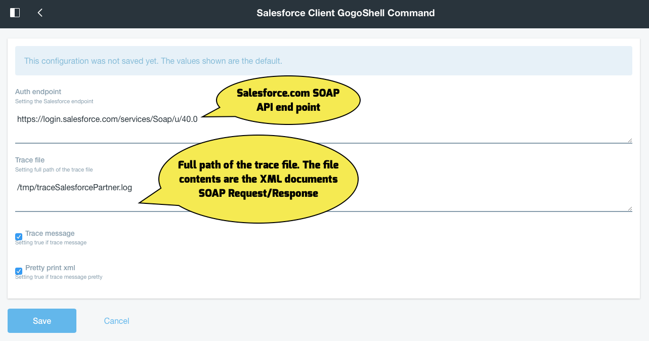Click the Trace message label text

click(50, 233)
